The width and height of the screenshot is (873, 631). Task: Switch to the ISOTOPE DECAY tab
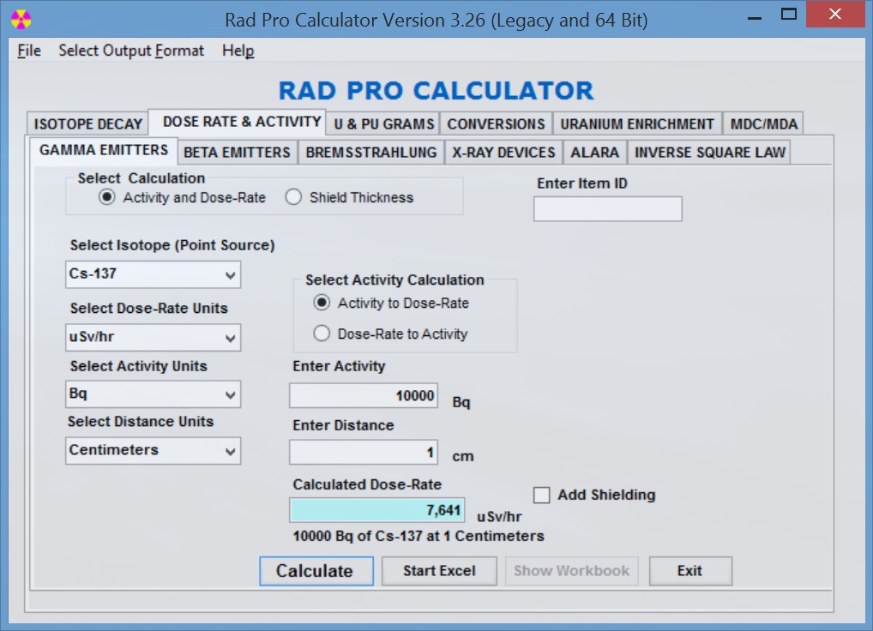(x=86, y=123)
